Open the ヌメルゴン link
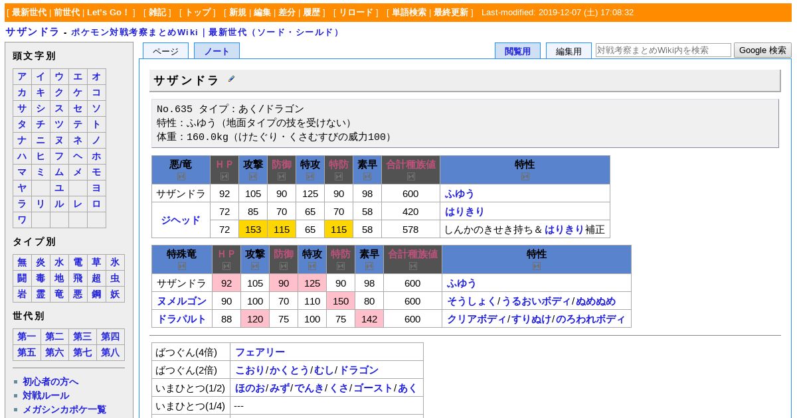 pos(181,301)
